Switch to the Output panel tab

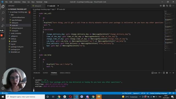(45, 73)
